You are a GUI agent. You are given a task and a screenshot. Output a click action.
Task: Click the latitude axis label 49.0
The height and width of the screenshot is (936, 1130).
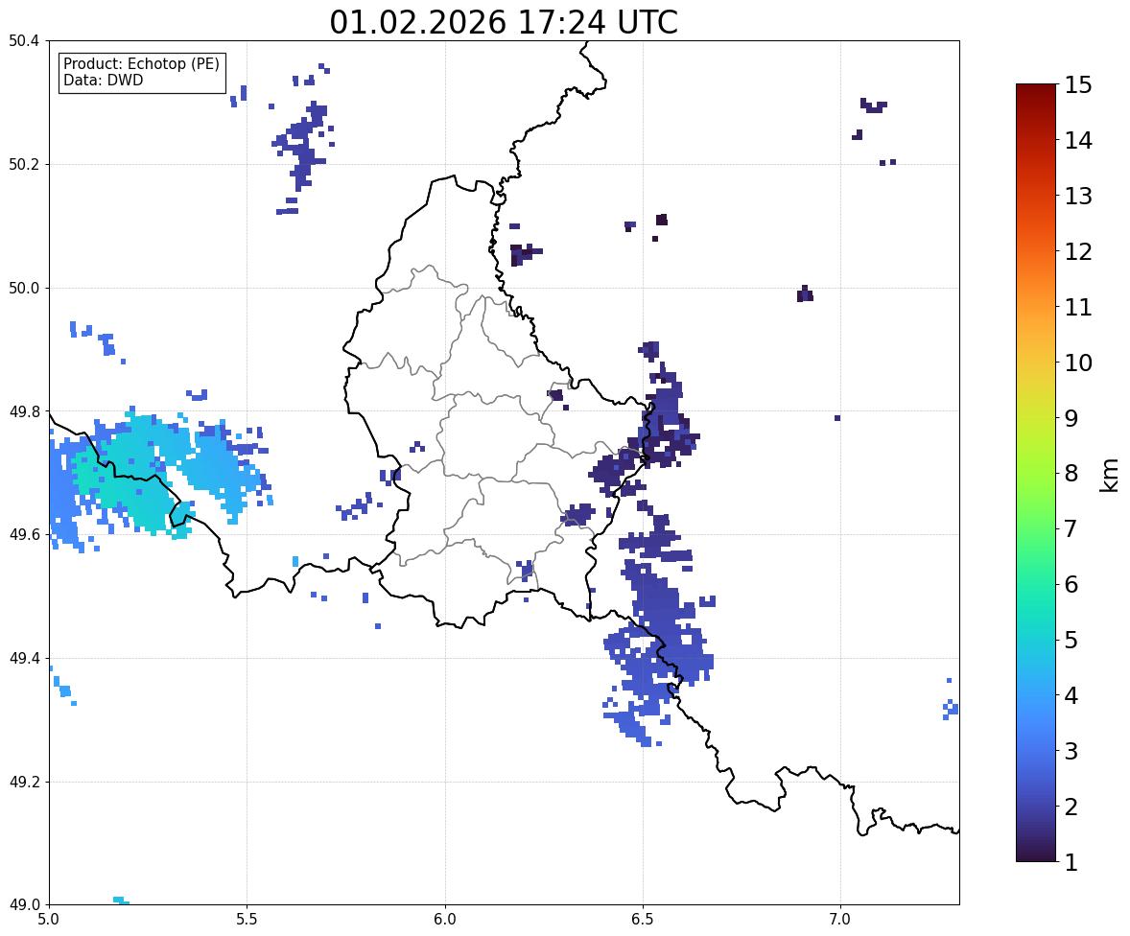[24, 905]
